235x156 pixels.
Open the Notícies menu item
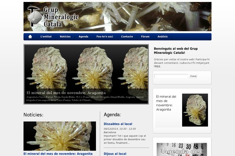pyautogui.click(x=65, y=37)
